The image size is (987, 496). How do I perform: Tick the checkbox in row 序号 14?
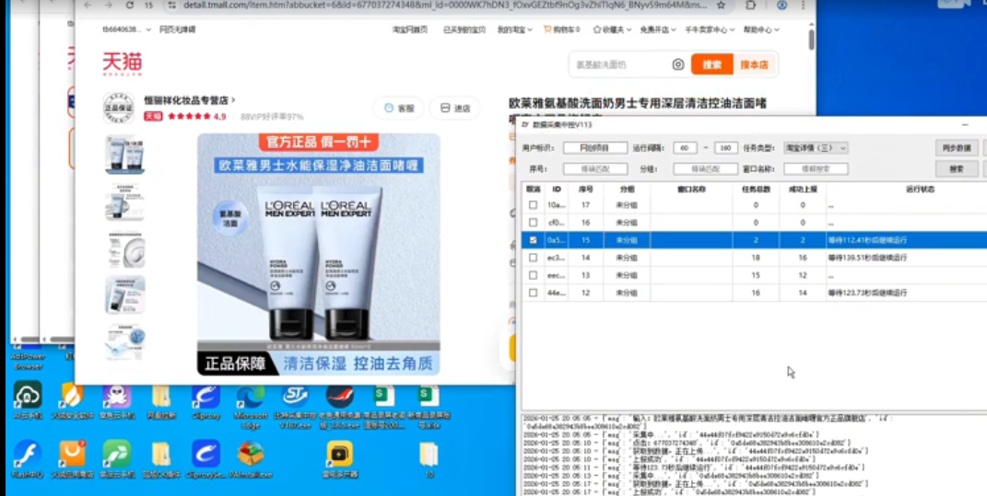[534, 258]
